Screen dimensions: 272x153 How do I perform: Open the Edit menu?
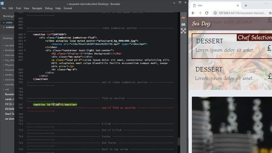coord(11,8)
